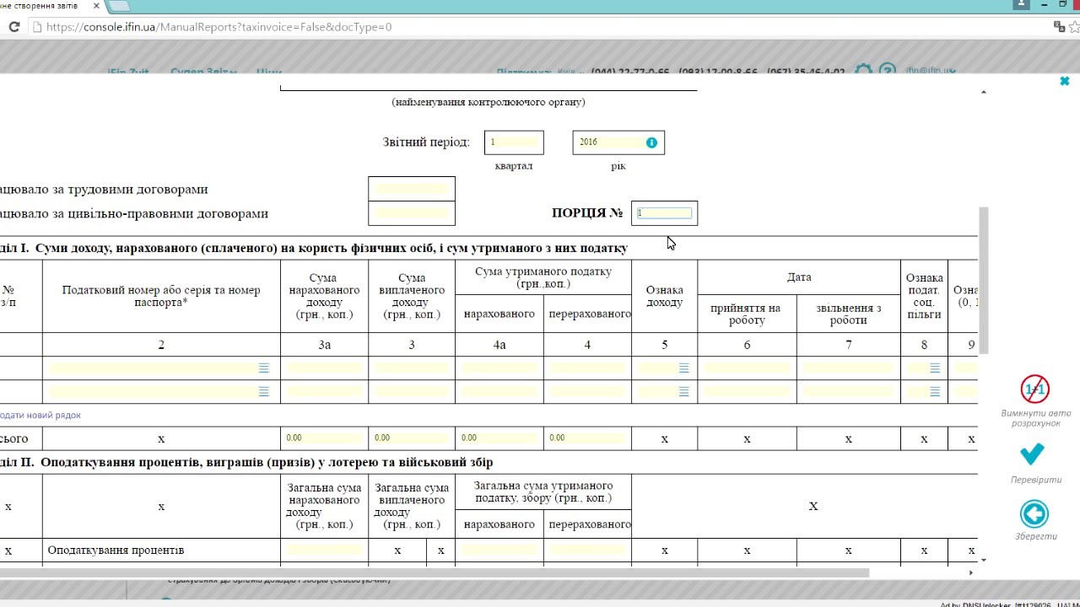Click the трудовими договорами count field
This screenshot has height=607, width=1080.
412,189
